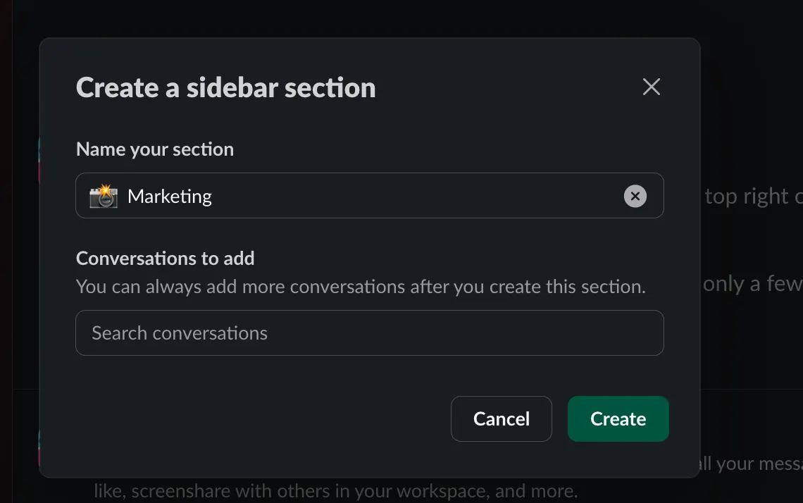Focus the Search conversations field
Image resolution: width=803 pixels, height=503 pixels.
coord(369,333)
